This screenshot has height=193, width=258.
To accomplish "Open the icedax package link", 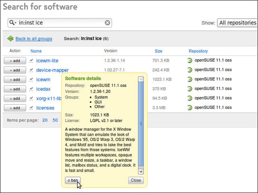I will (x=43, y=89).
